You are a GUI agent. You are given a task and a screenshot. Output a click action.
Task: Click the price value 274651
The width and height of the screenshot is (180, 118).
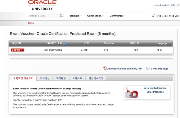coord(85,50)
